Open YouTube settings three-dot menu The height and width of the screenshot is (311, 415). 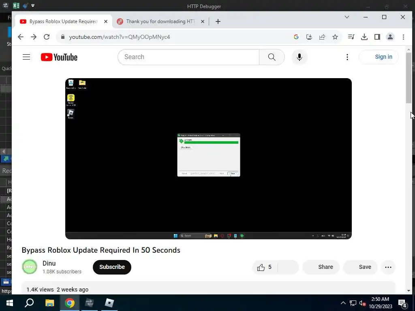tap(347, 57)
